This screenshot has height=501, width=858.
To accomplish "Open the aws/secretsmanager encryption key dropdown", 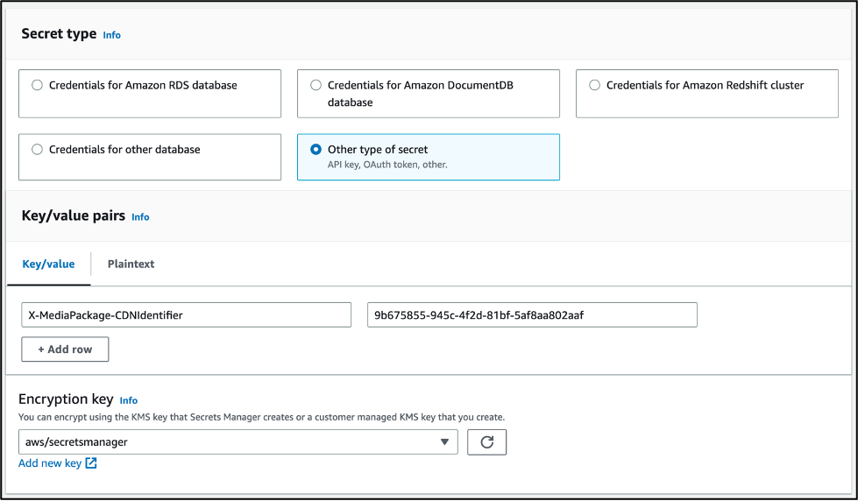I will click(x=237, y=442).
